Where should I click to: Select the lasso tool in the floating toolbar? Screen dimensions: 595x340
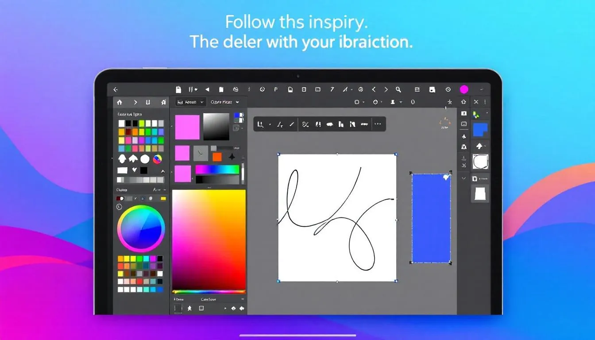click(x=261, y=124)
